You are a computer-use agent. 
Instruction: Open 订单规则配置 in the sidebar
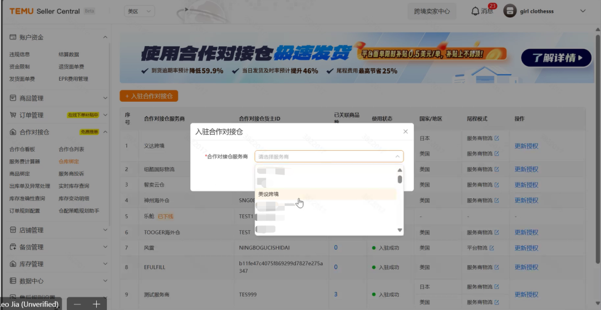[24, 211]
